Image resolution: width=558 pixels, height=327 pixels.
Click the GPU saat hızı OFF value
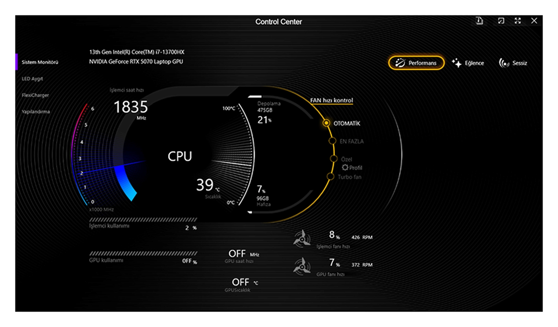click(x=237, y=254)
